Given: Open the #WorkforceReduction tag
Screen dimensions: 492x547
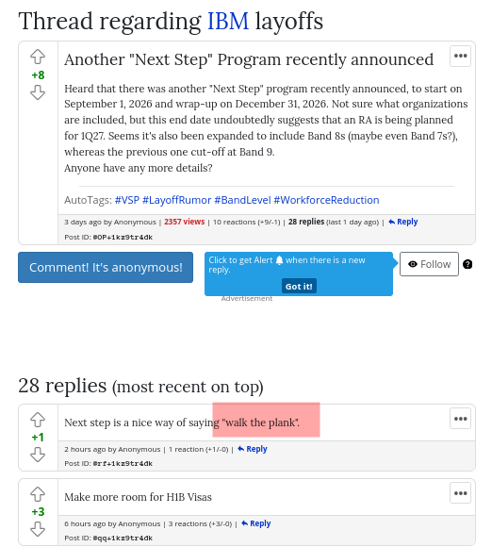Looking at the screenshot, I should coord(326,200).
